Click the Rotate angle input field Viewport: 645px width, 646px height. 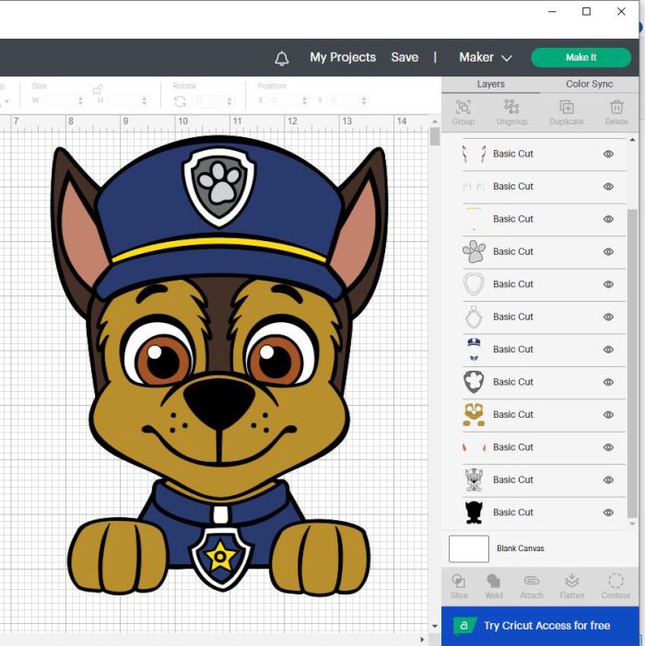pos(209,100)
